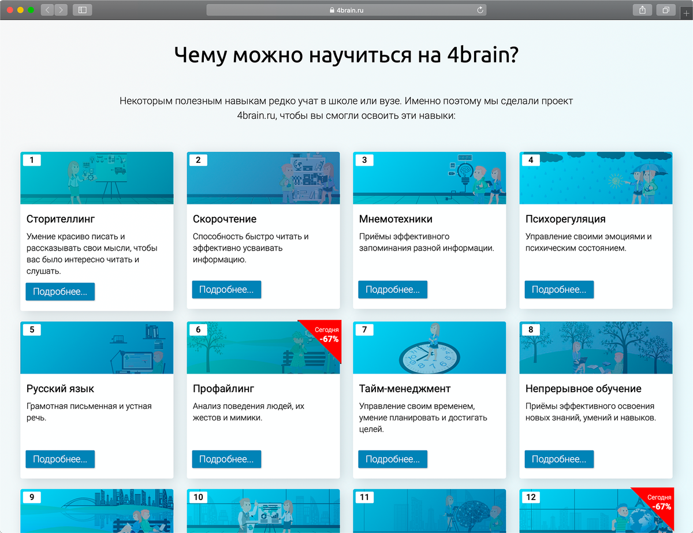Open the share menu
The image size is (693, 533).
[x=642, y=10]
